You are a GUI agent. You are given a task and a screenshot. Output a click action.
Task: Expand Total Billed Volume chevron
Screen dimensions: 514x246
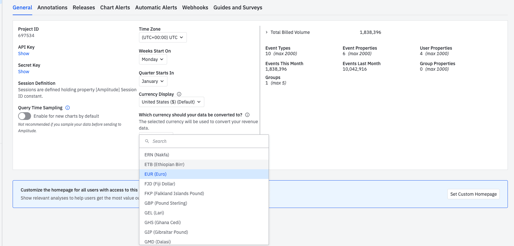(267, 32)
